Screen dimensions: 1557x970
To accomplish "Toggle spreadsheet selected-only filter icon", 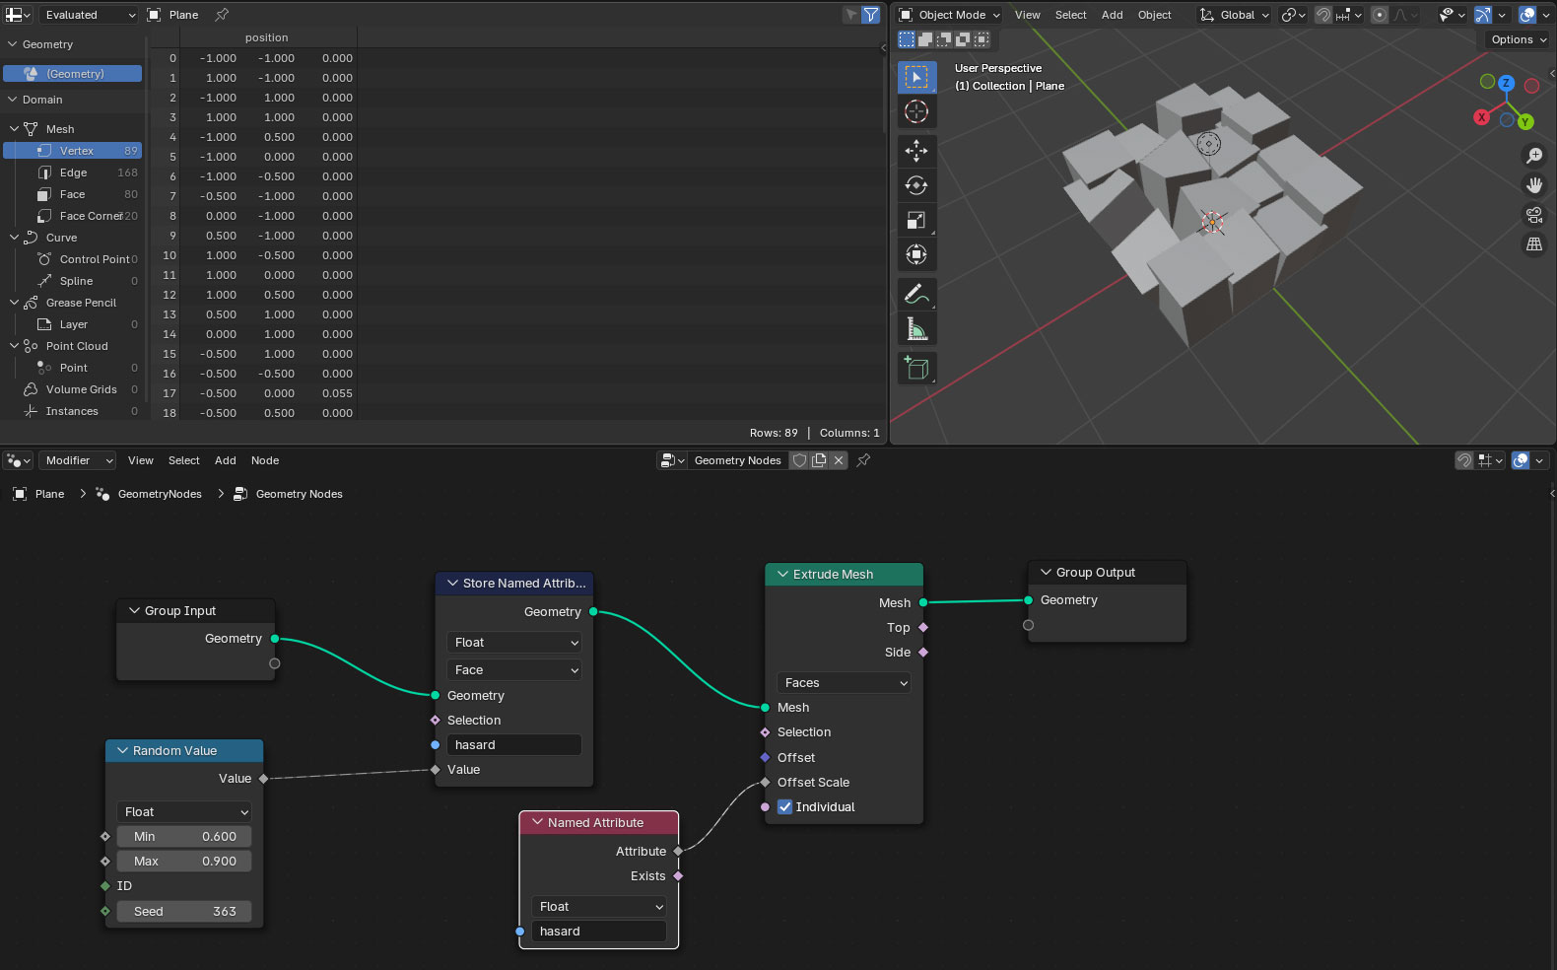I will (x=850, y=15).
